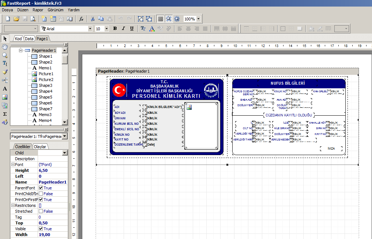Open a report file

(x=16, y=19)
